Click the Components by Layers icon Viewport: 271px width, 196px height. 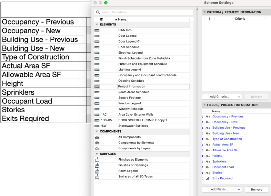97,148
